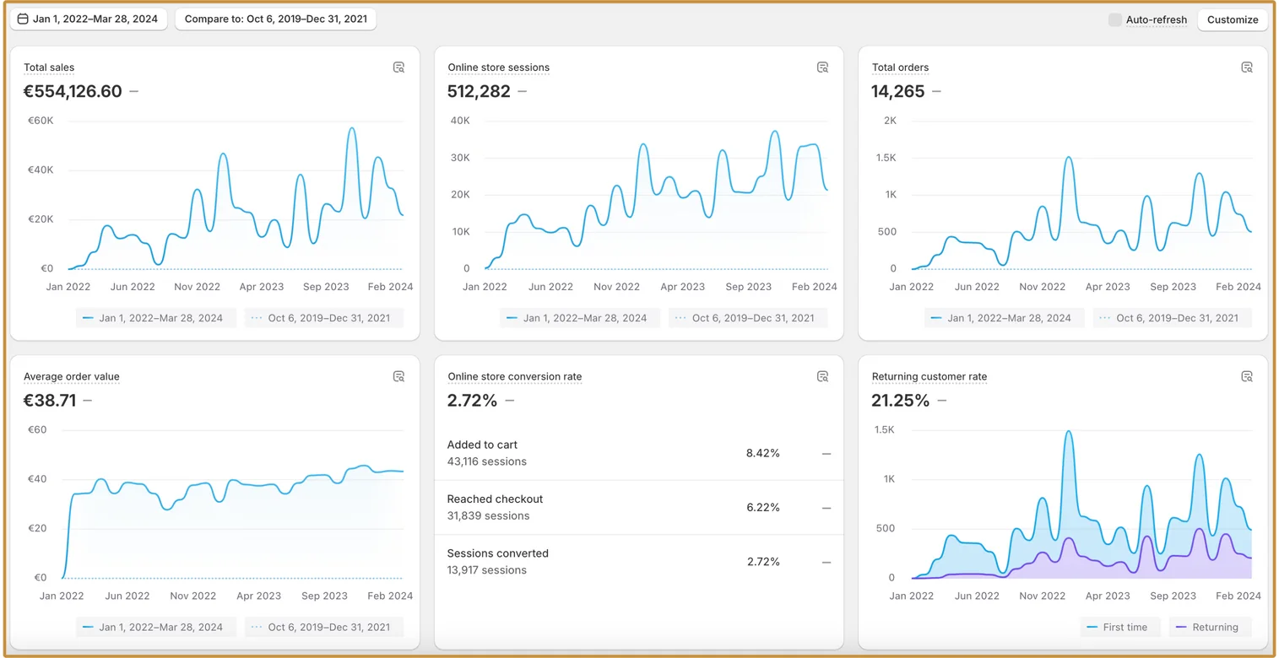Open the Online store sessions title link
1279x658 pixels.
[x=498, y=67]
